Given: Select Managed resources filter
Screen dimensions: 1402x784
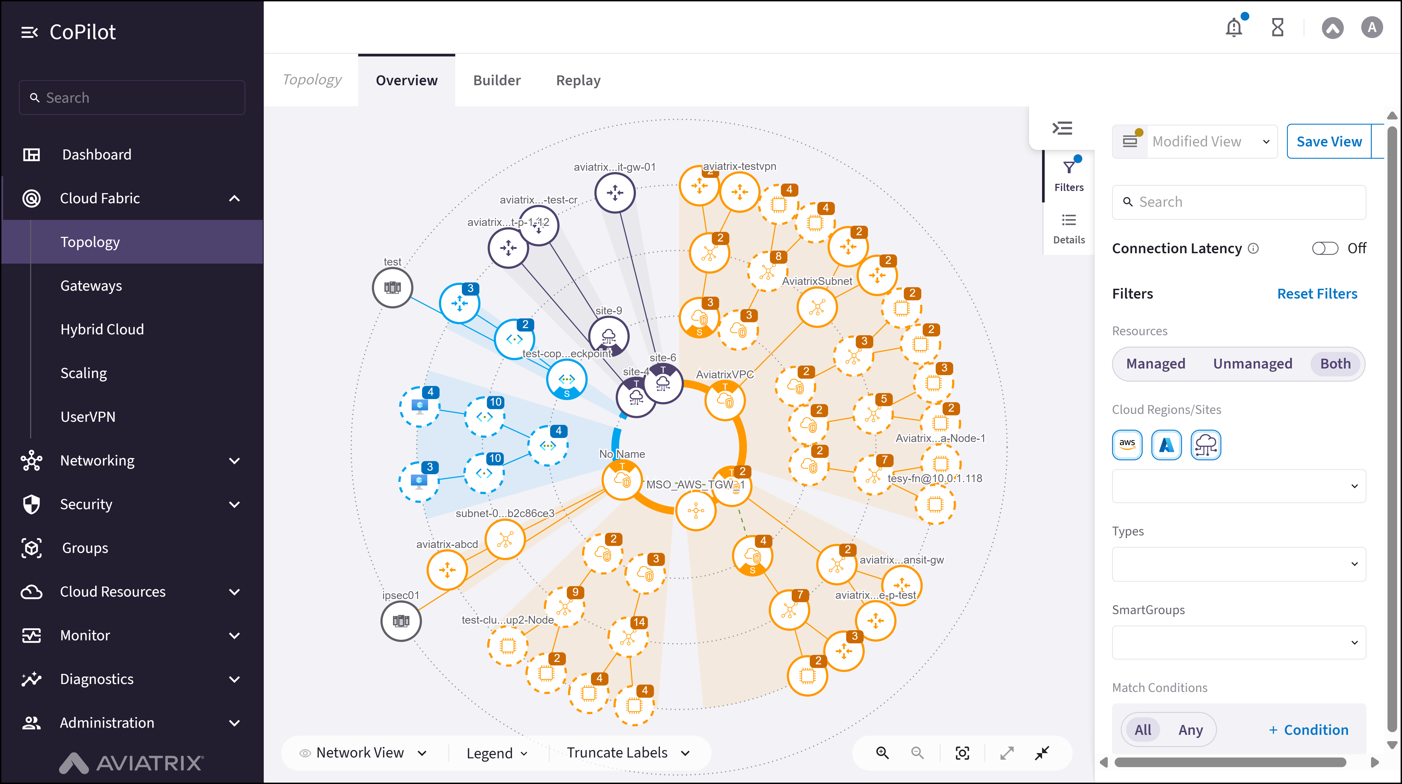Looking at the screenshot, I should pyautogui.click(x=1155, y=363).
